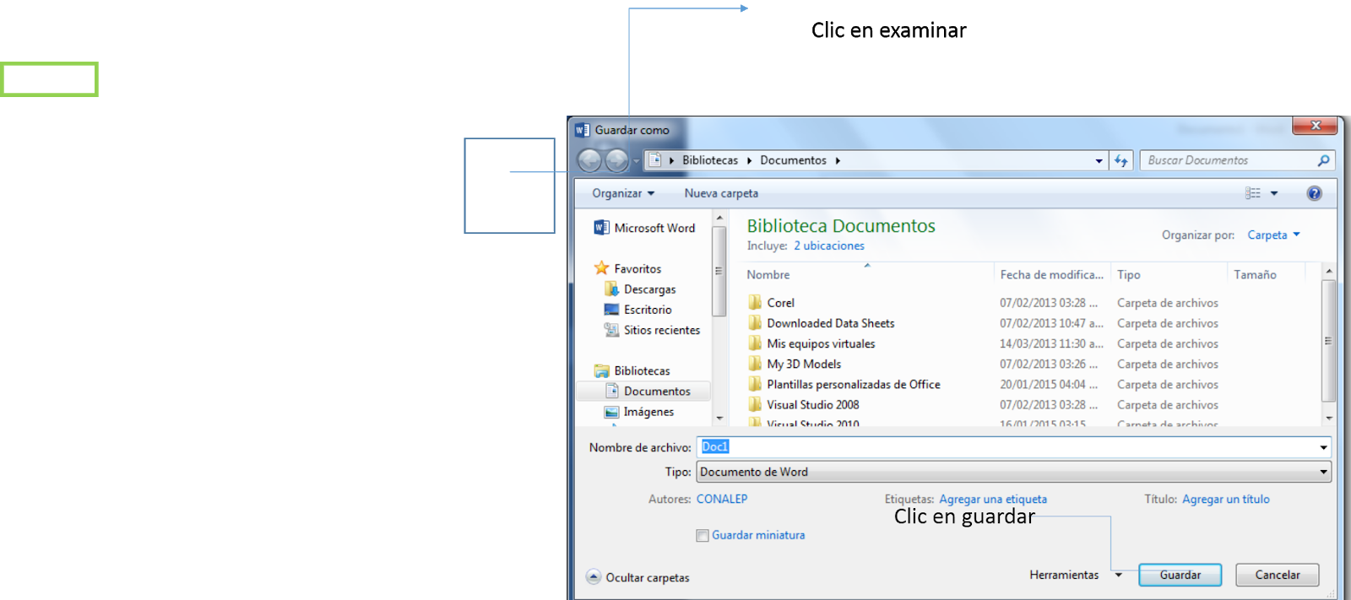The image size is (1351, 600).
Task: Click the Forward navigation arrow
Action: click(617, 160)
